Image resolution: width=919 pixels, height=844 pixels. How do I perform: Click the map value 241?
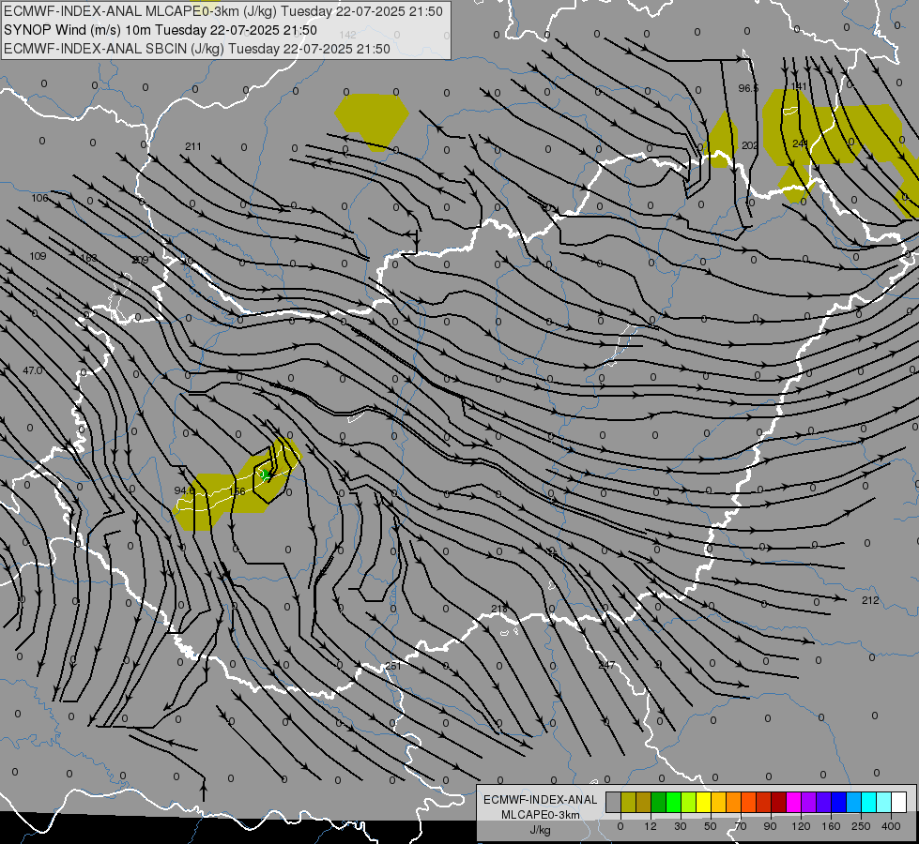[x=800, y=143]
